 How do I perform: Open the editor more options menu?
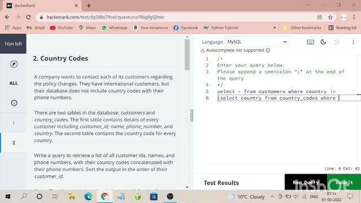[x=353, y=42]
